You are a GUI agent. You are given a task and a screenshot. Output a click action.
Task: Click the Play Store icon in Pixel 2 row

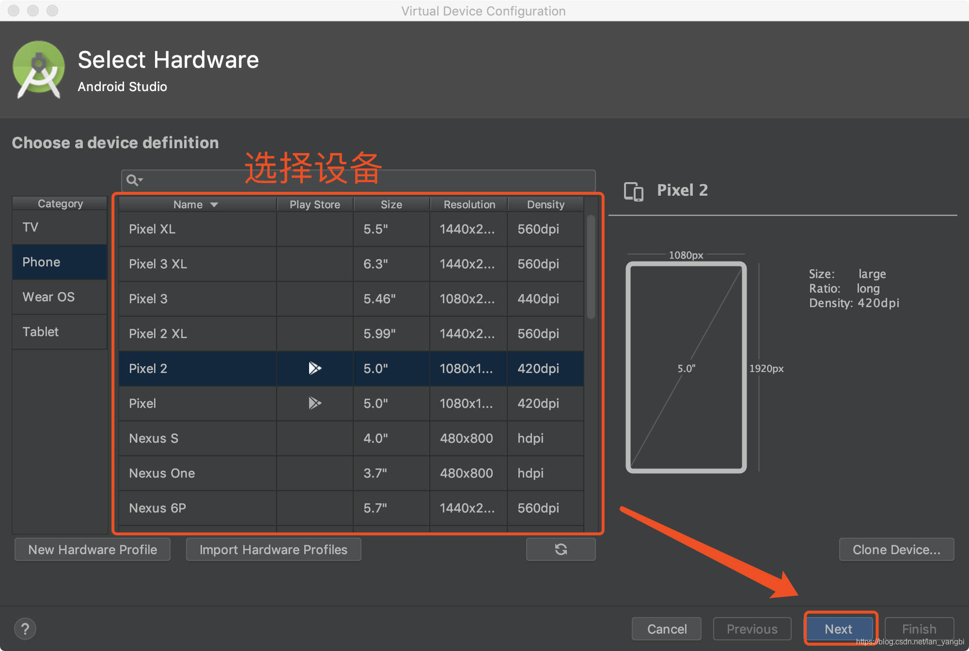tap(315, 368)
